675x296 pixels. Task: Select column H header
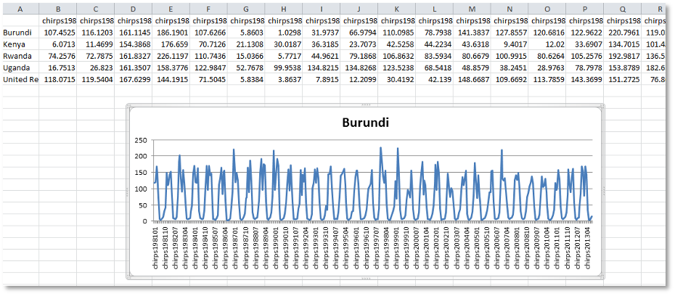tap(285, 9)
